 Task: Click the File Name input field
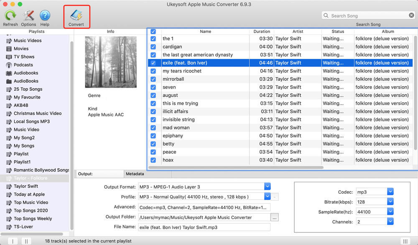pyautogui.click(x=204, y=227)
